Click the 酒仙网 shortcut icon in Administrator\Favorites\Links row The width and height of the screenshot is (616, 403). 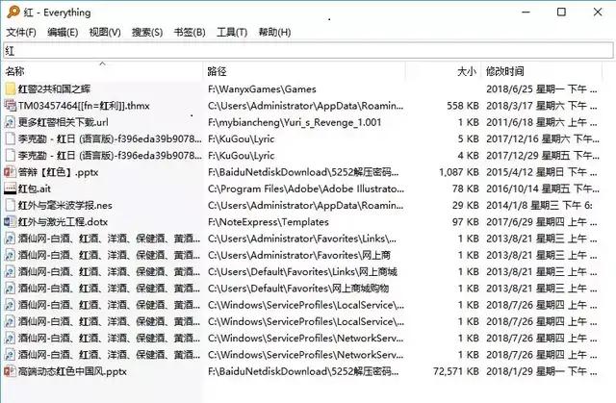(x=11, y=239)
